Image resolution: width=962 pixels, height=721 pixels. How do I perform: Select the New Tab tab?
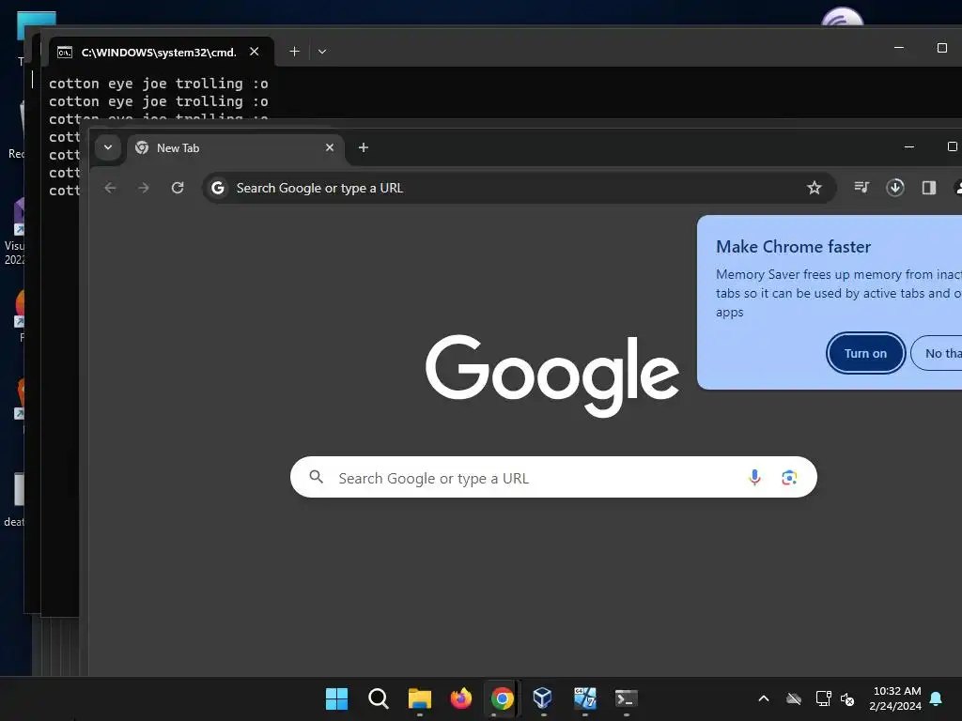click(x=236, y=147)
